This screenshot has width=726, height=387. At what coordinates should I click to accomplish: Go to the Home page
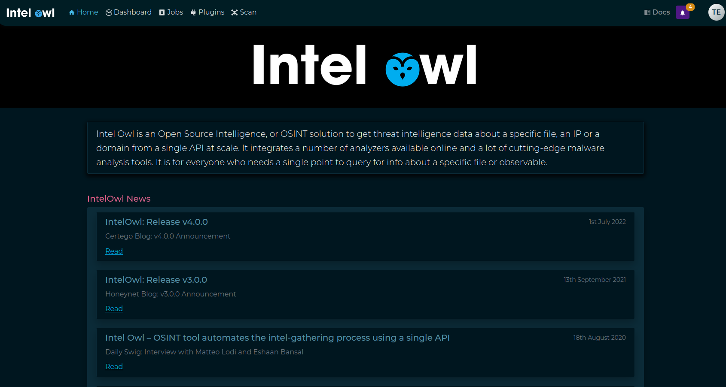pos(83,12)
